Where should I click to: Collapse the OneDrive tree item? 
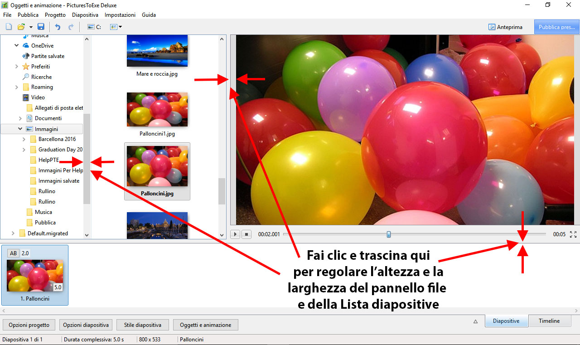[x=16, y=45]
